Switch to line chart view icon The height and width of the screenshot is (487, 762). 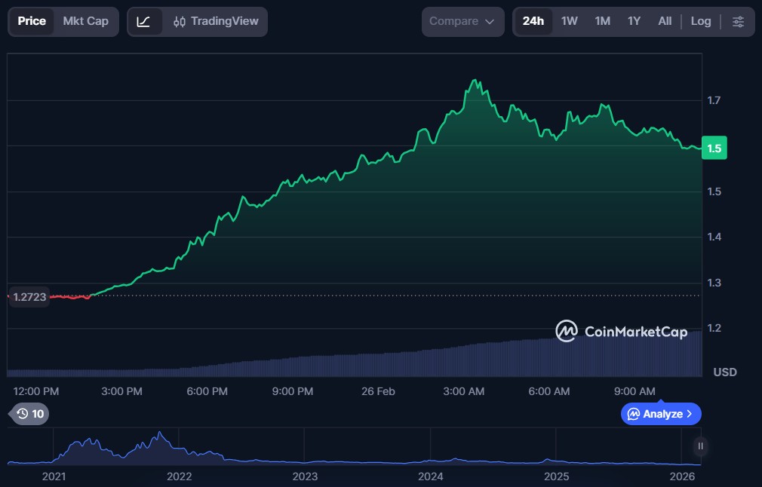[x=143, y=21]
